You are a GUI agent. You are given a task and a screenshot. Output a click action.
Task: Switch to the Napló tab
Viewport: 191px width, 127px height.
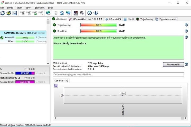point(129,19)
